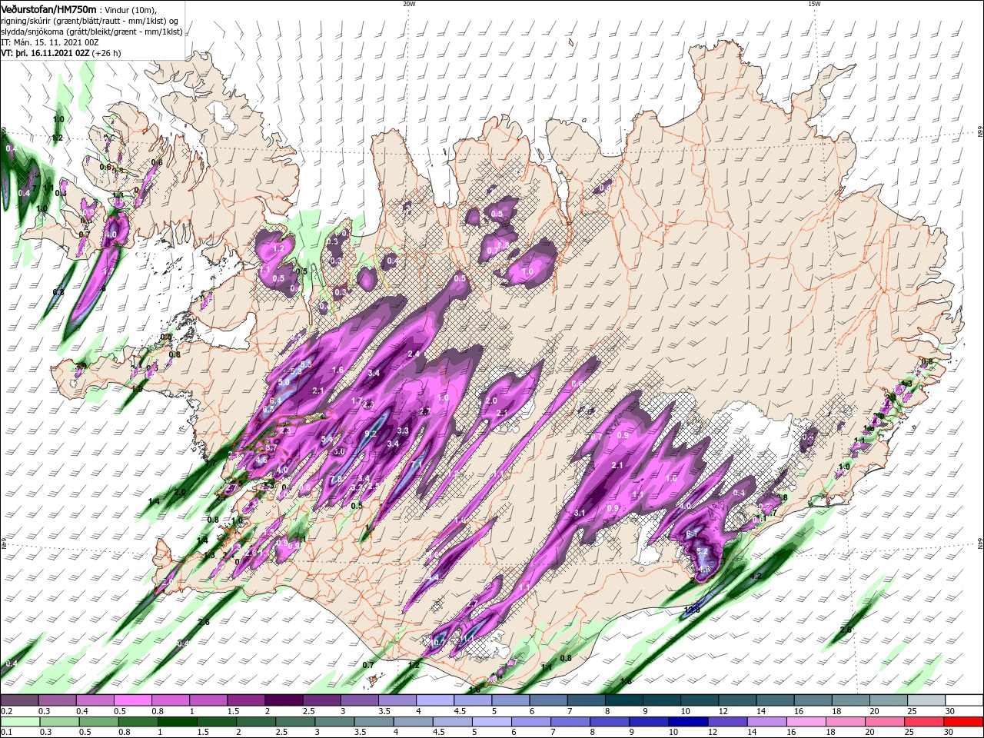984x738 pixels.
Task: Click the 64N latitude label along the map's right border
Action: (979, 543)
